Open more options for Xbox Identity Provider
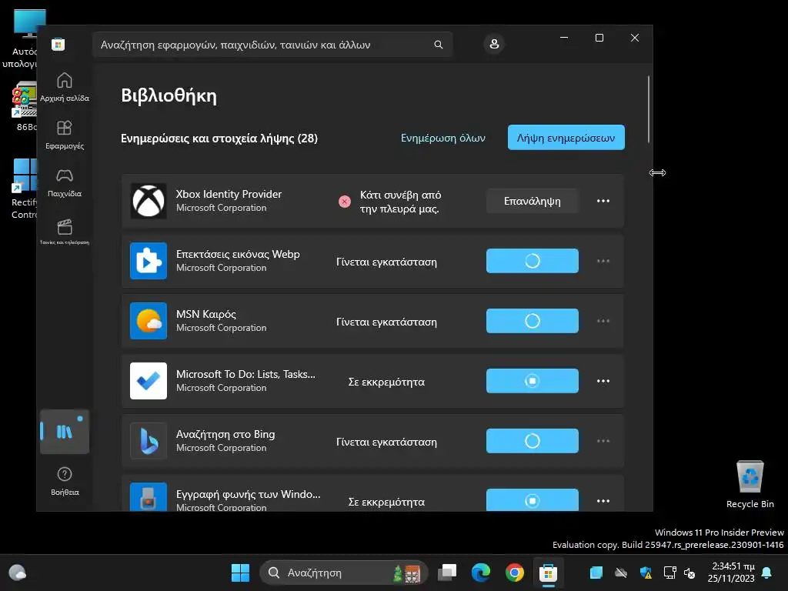788x591 pixels. (603, 201)
